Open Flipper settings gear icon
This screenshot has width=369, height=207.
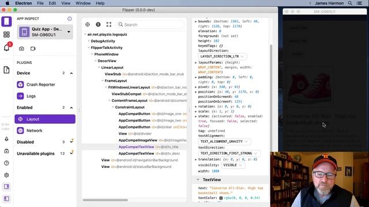tap(6, 175)
